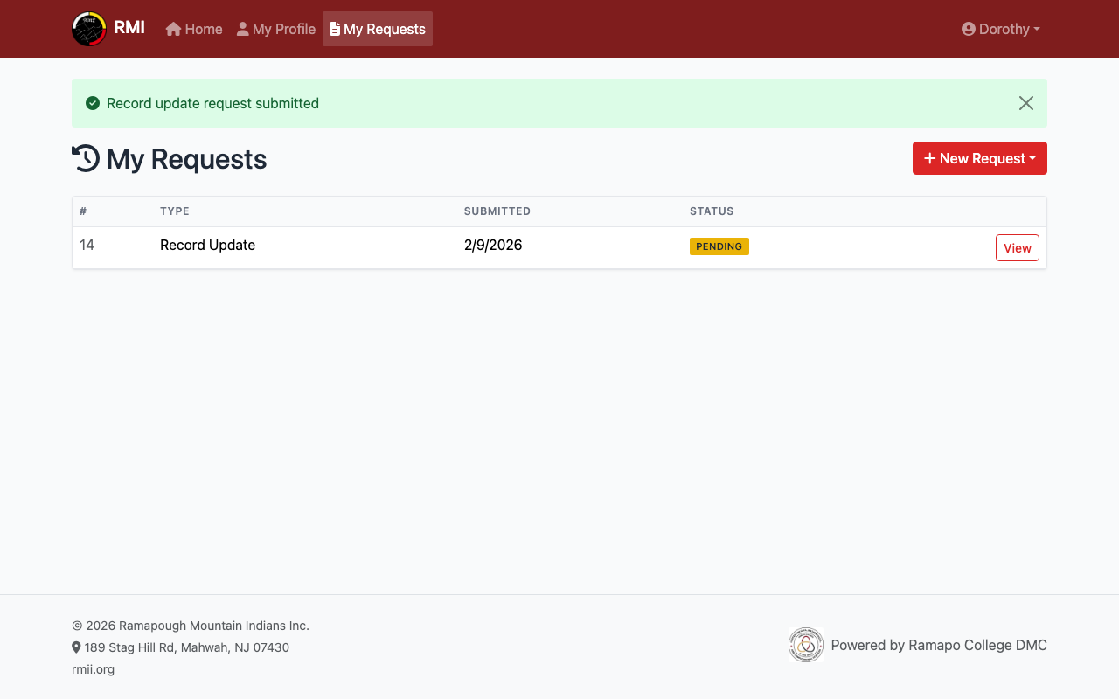1119x699 pixels.
Task: Click the green success checkmark icon
Action: point(92,102)
